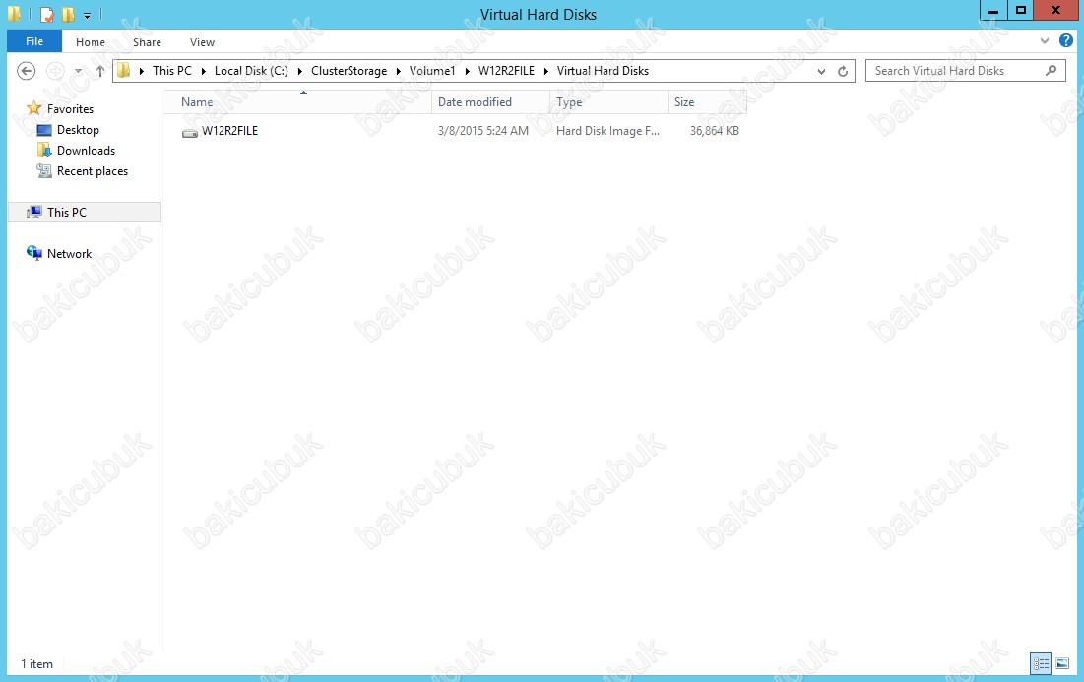Navigate to ClusterStorage in the address bar
The height and width of the screenshot is (682, 1084).
point(350,71)
